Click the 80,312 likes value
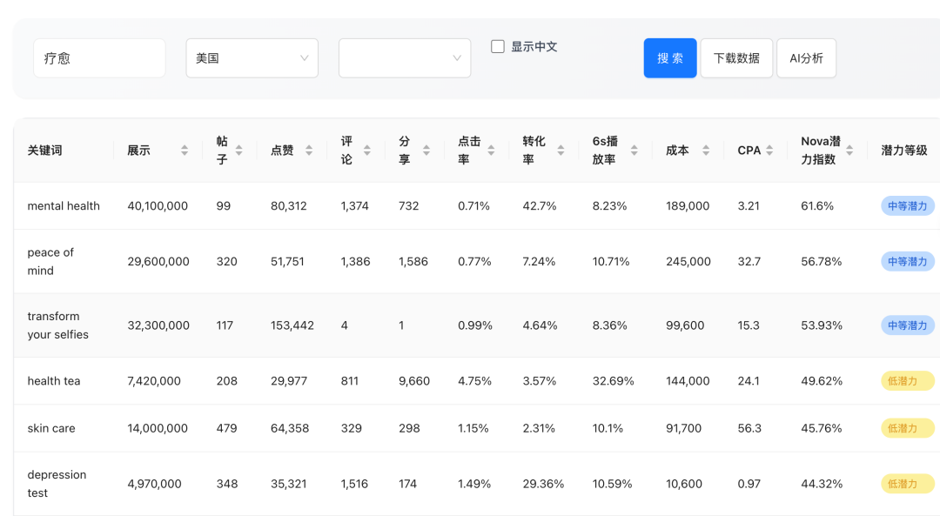Screen dimensions: 940x516 pyautogui.click(x=288, y=205)
